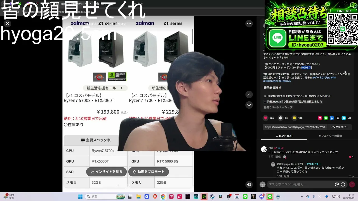Open the #ゲーミングpc hashtag

point(321,77)
